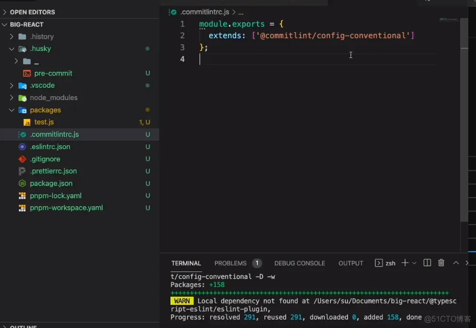The image size is (476, 328).
Task: Click the package.json Node icon
Action: (x=22, y=184)
